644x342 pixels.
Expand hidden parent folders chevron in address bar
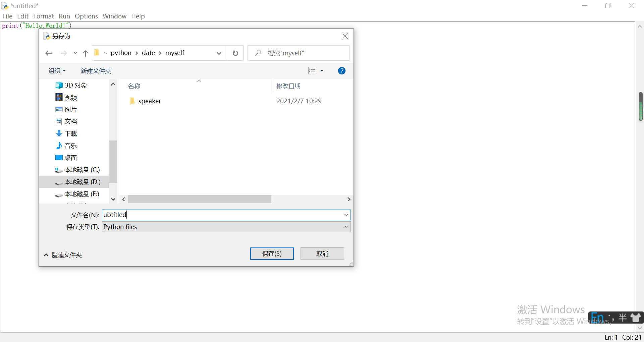[x=105, y=53]
